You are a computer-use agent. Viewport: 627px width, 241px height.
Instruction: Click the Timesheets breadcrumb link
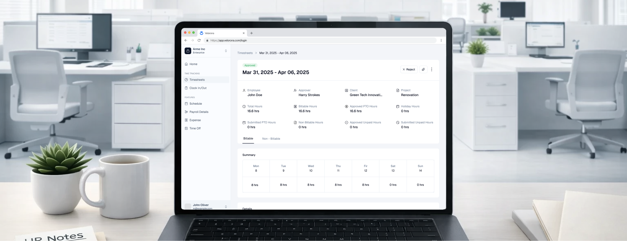[245, 53]
